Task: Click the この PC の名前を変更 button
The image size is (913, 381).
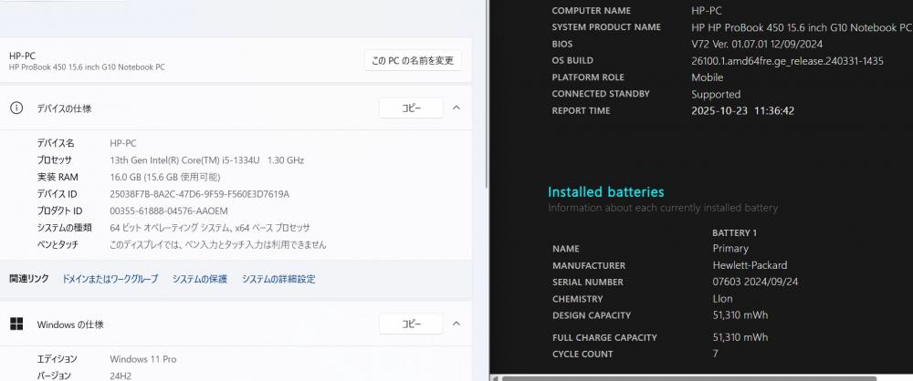Action: point(412,61)
